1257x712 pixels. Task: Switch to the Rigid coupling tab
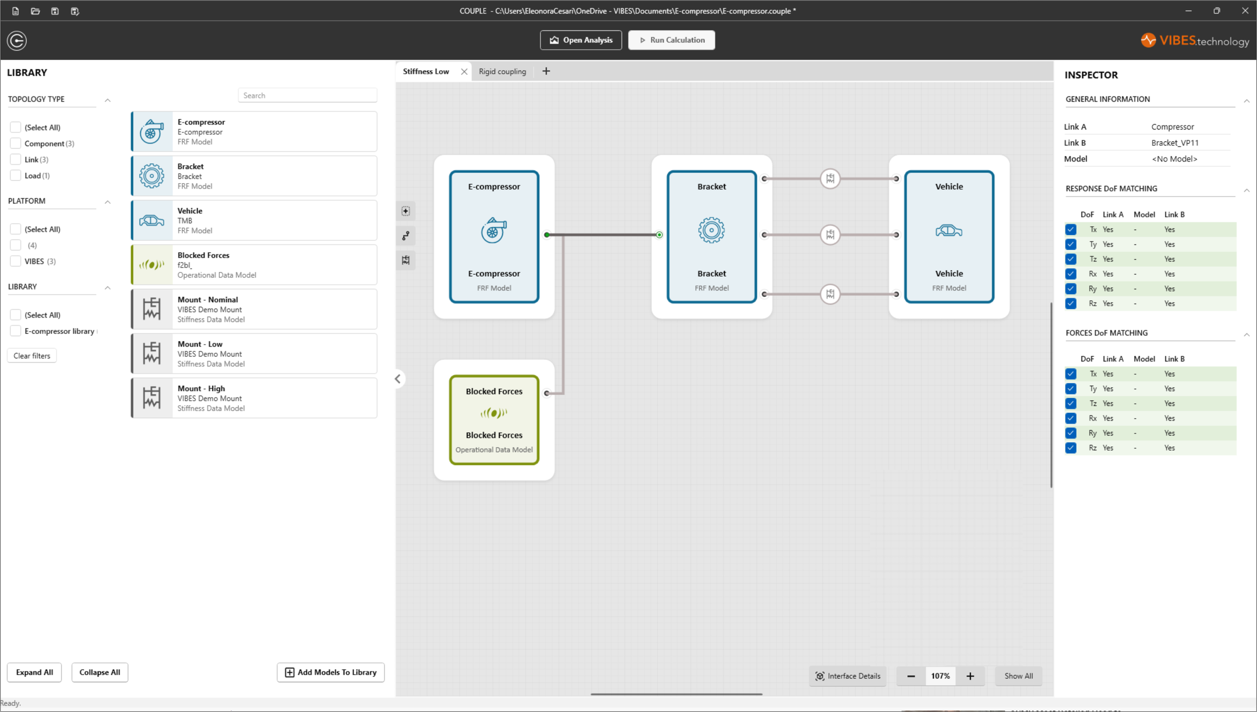tap(502, 72)
